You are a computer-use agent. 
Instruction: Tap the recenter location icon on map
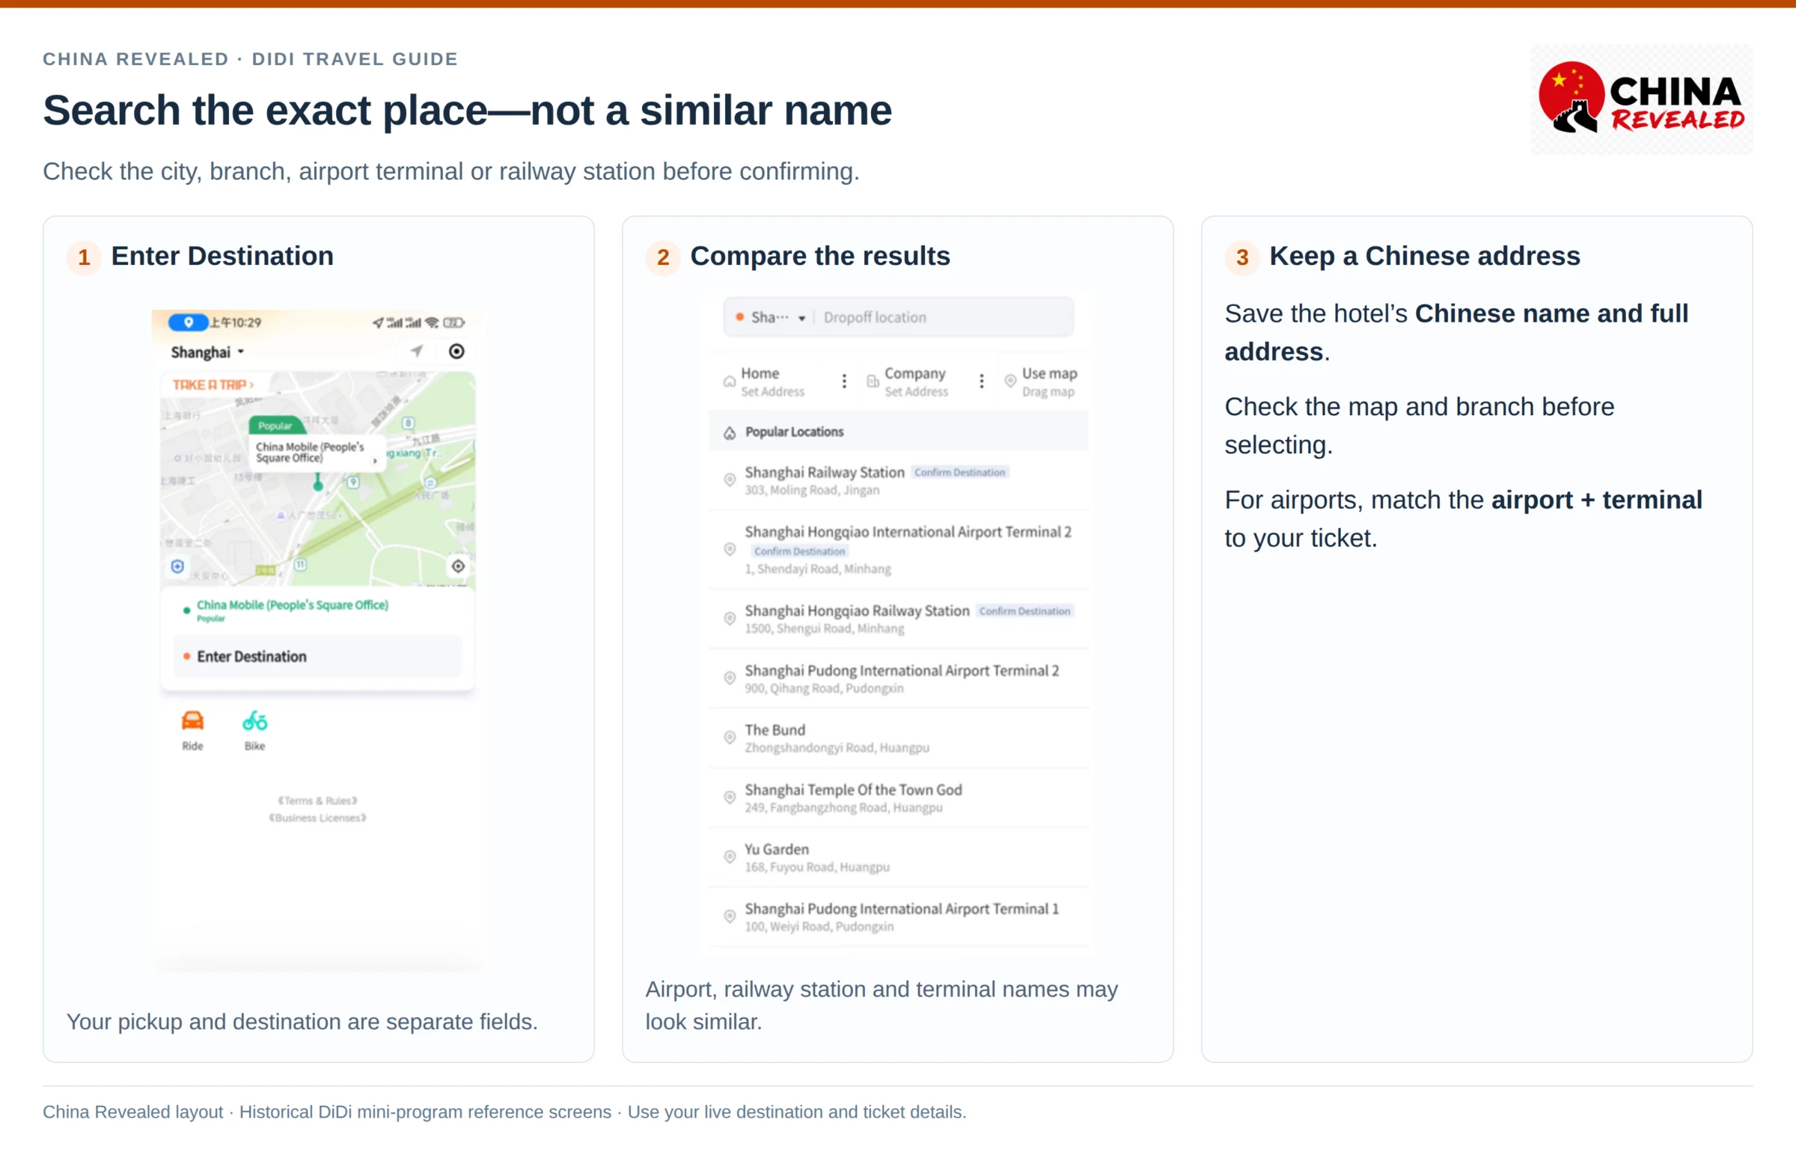[458, 566]
